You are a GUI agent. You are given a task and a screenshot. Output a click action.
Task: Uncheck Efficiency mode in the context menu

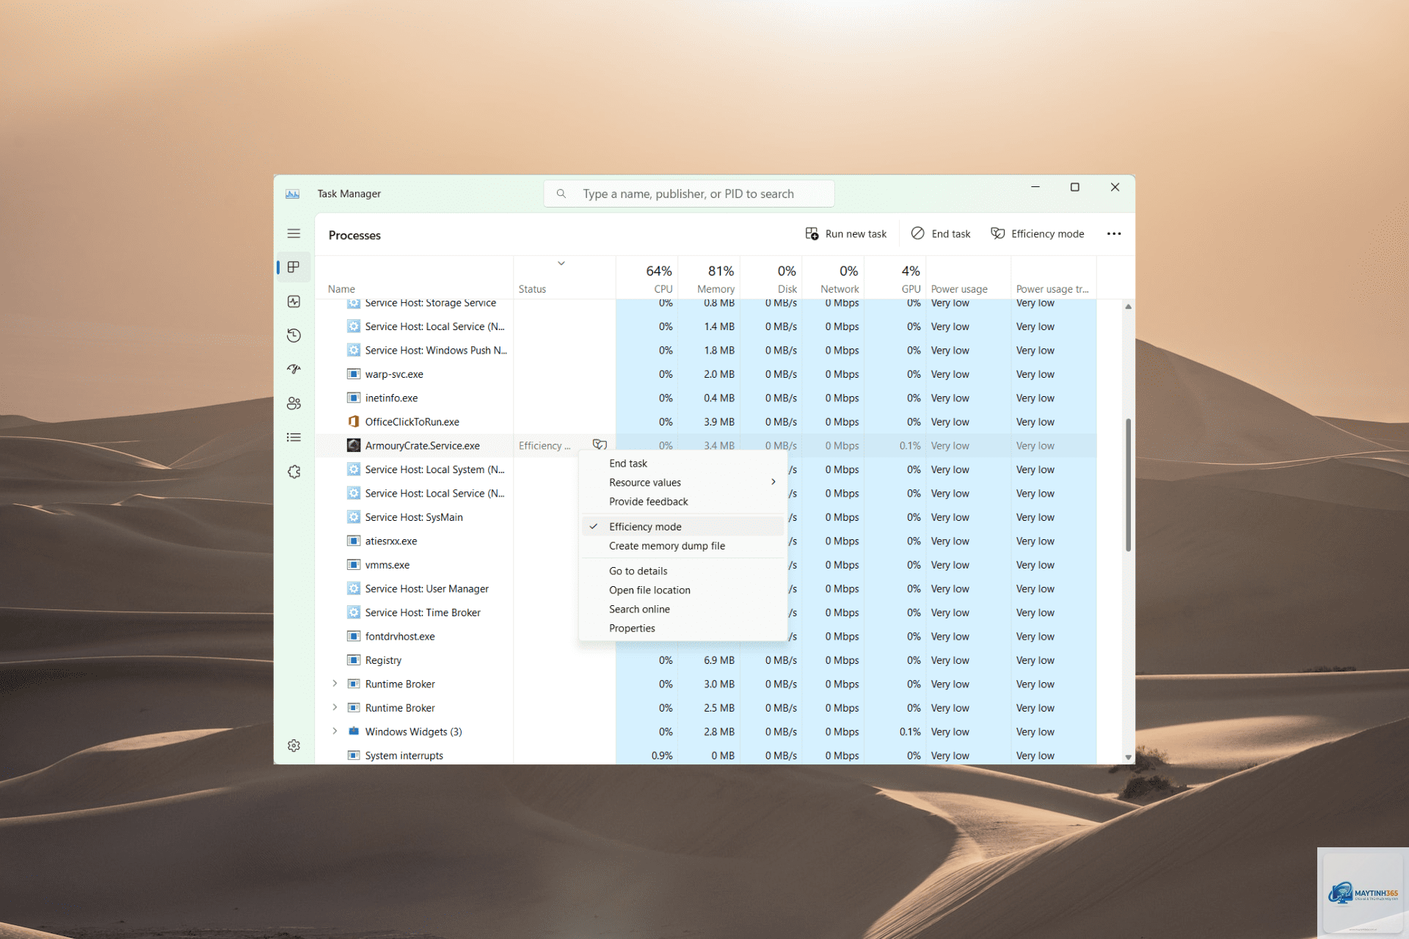click(682, 527)
